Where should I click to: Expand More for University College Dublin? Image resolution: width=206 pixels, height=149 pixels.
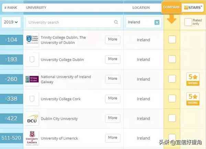pyautogui.click(x=113, y=59)
